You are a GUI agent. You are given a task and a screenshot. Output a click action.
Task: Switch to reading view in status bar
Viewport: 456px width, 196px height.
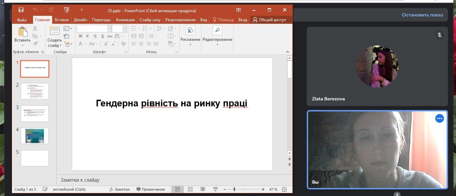point(203,189)
